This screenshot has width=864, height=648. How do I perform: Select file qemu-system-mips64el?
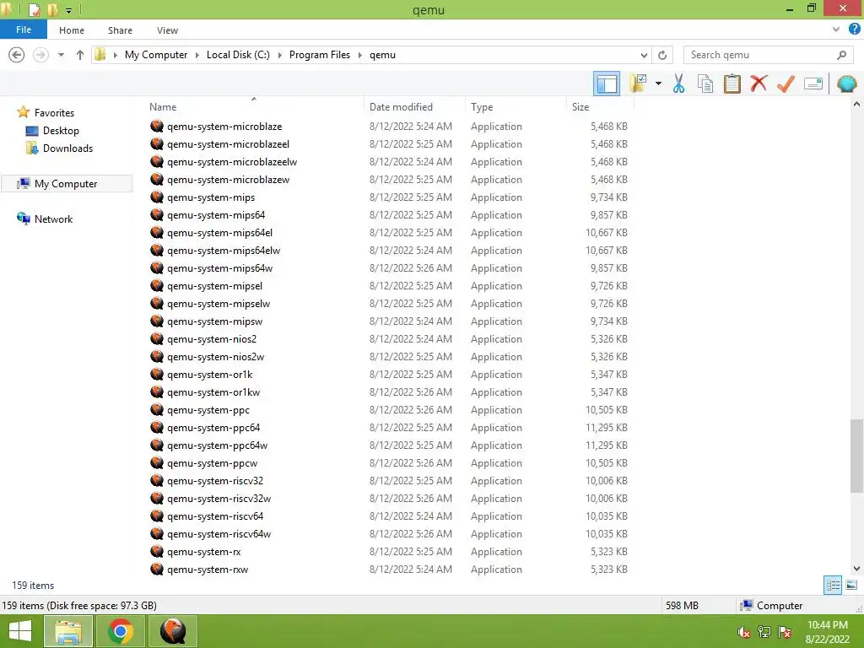(x=220, y=233)
